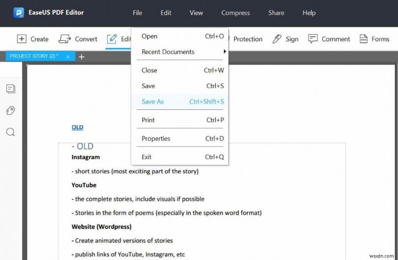Click '- the complete stories, include visuals' line
The height and width of the screenshot is (260, 398).
(x=138, y=199)
